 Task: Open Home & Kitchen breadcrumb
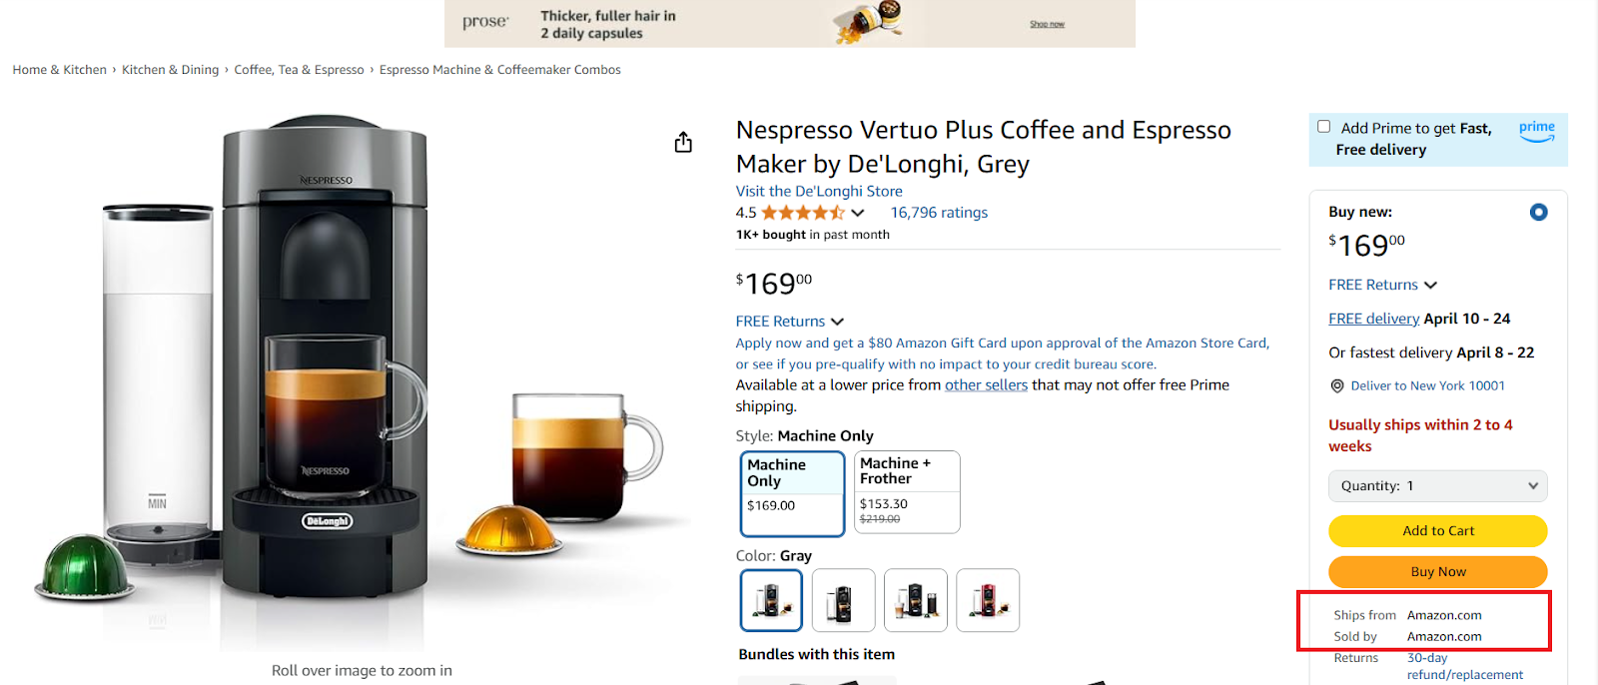click(59, 69)
